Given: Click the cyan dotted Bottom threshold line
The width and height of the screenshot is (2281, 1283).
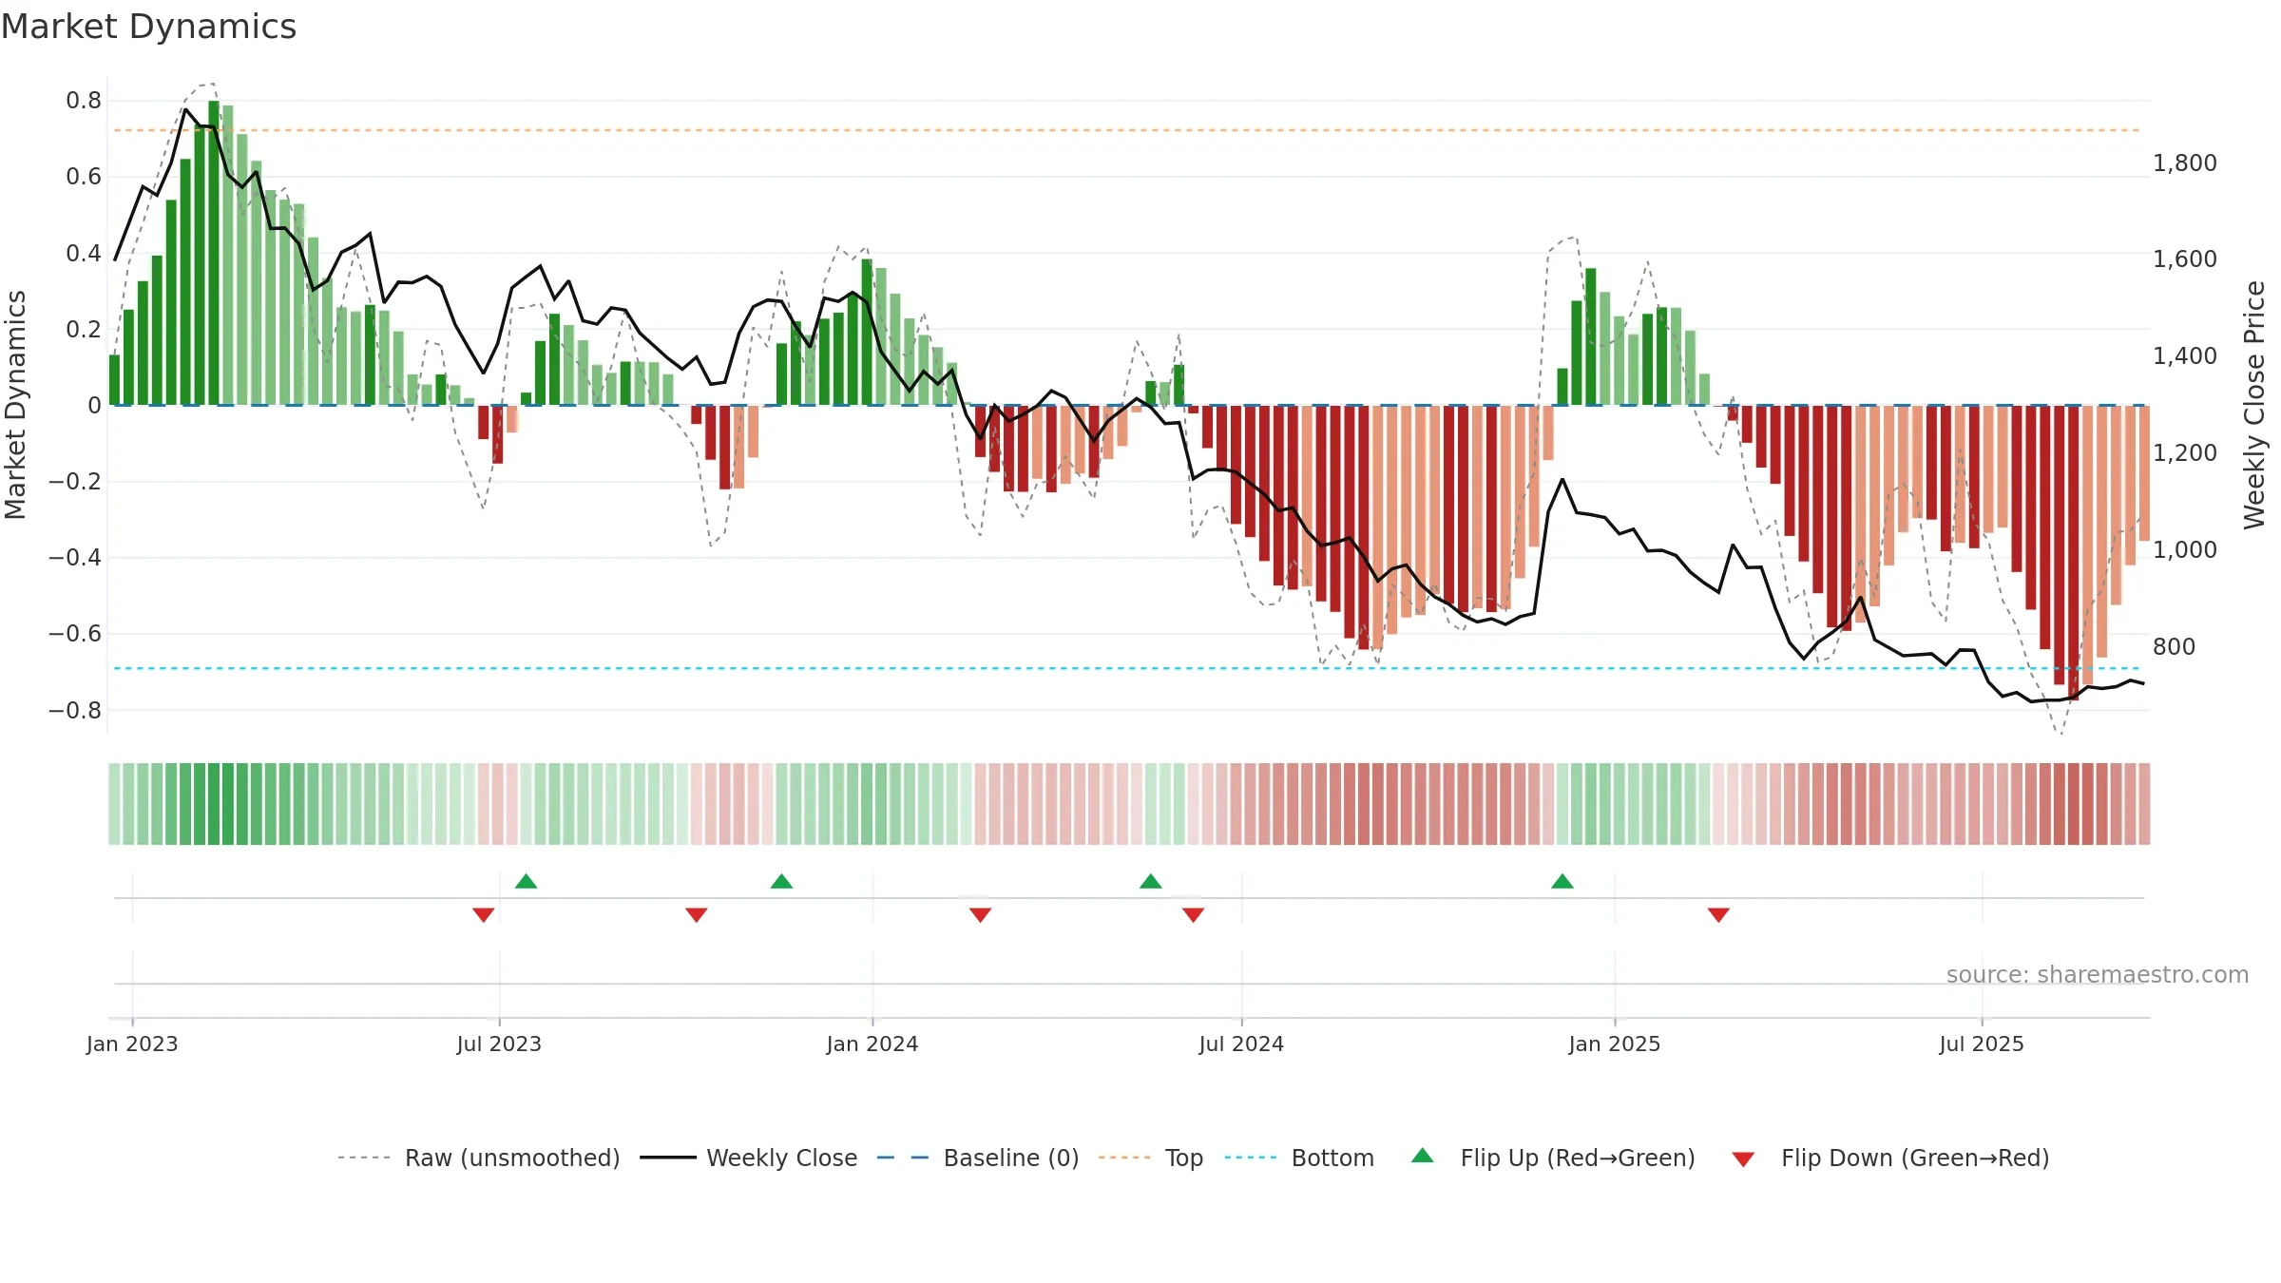Looking at the screenshot, I should (x=1129, y=668).
